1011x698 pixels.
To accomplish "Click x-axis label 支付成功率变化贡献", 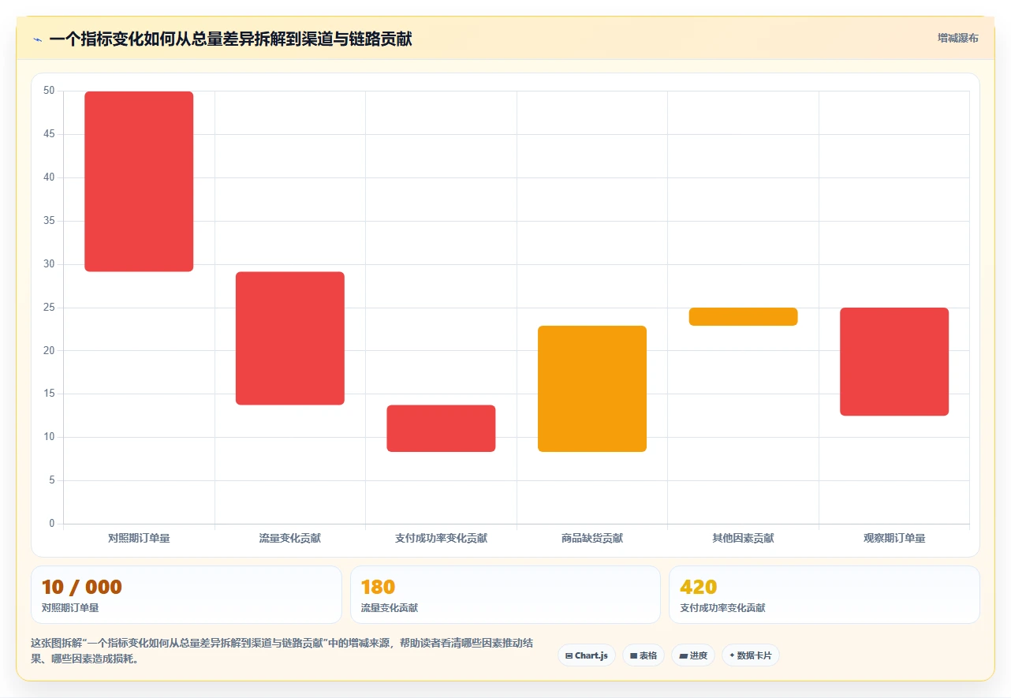I will [x=441, y=538].
